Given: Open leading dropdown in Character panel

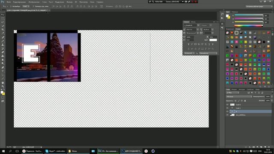Looking at the screenshot, I should (212, 30).
